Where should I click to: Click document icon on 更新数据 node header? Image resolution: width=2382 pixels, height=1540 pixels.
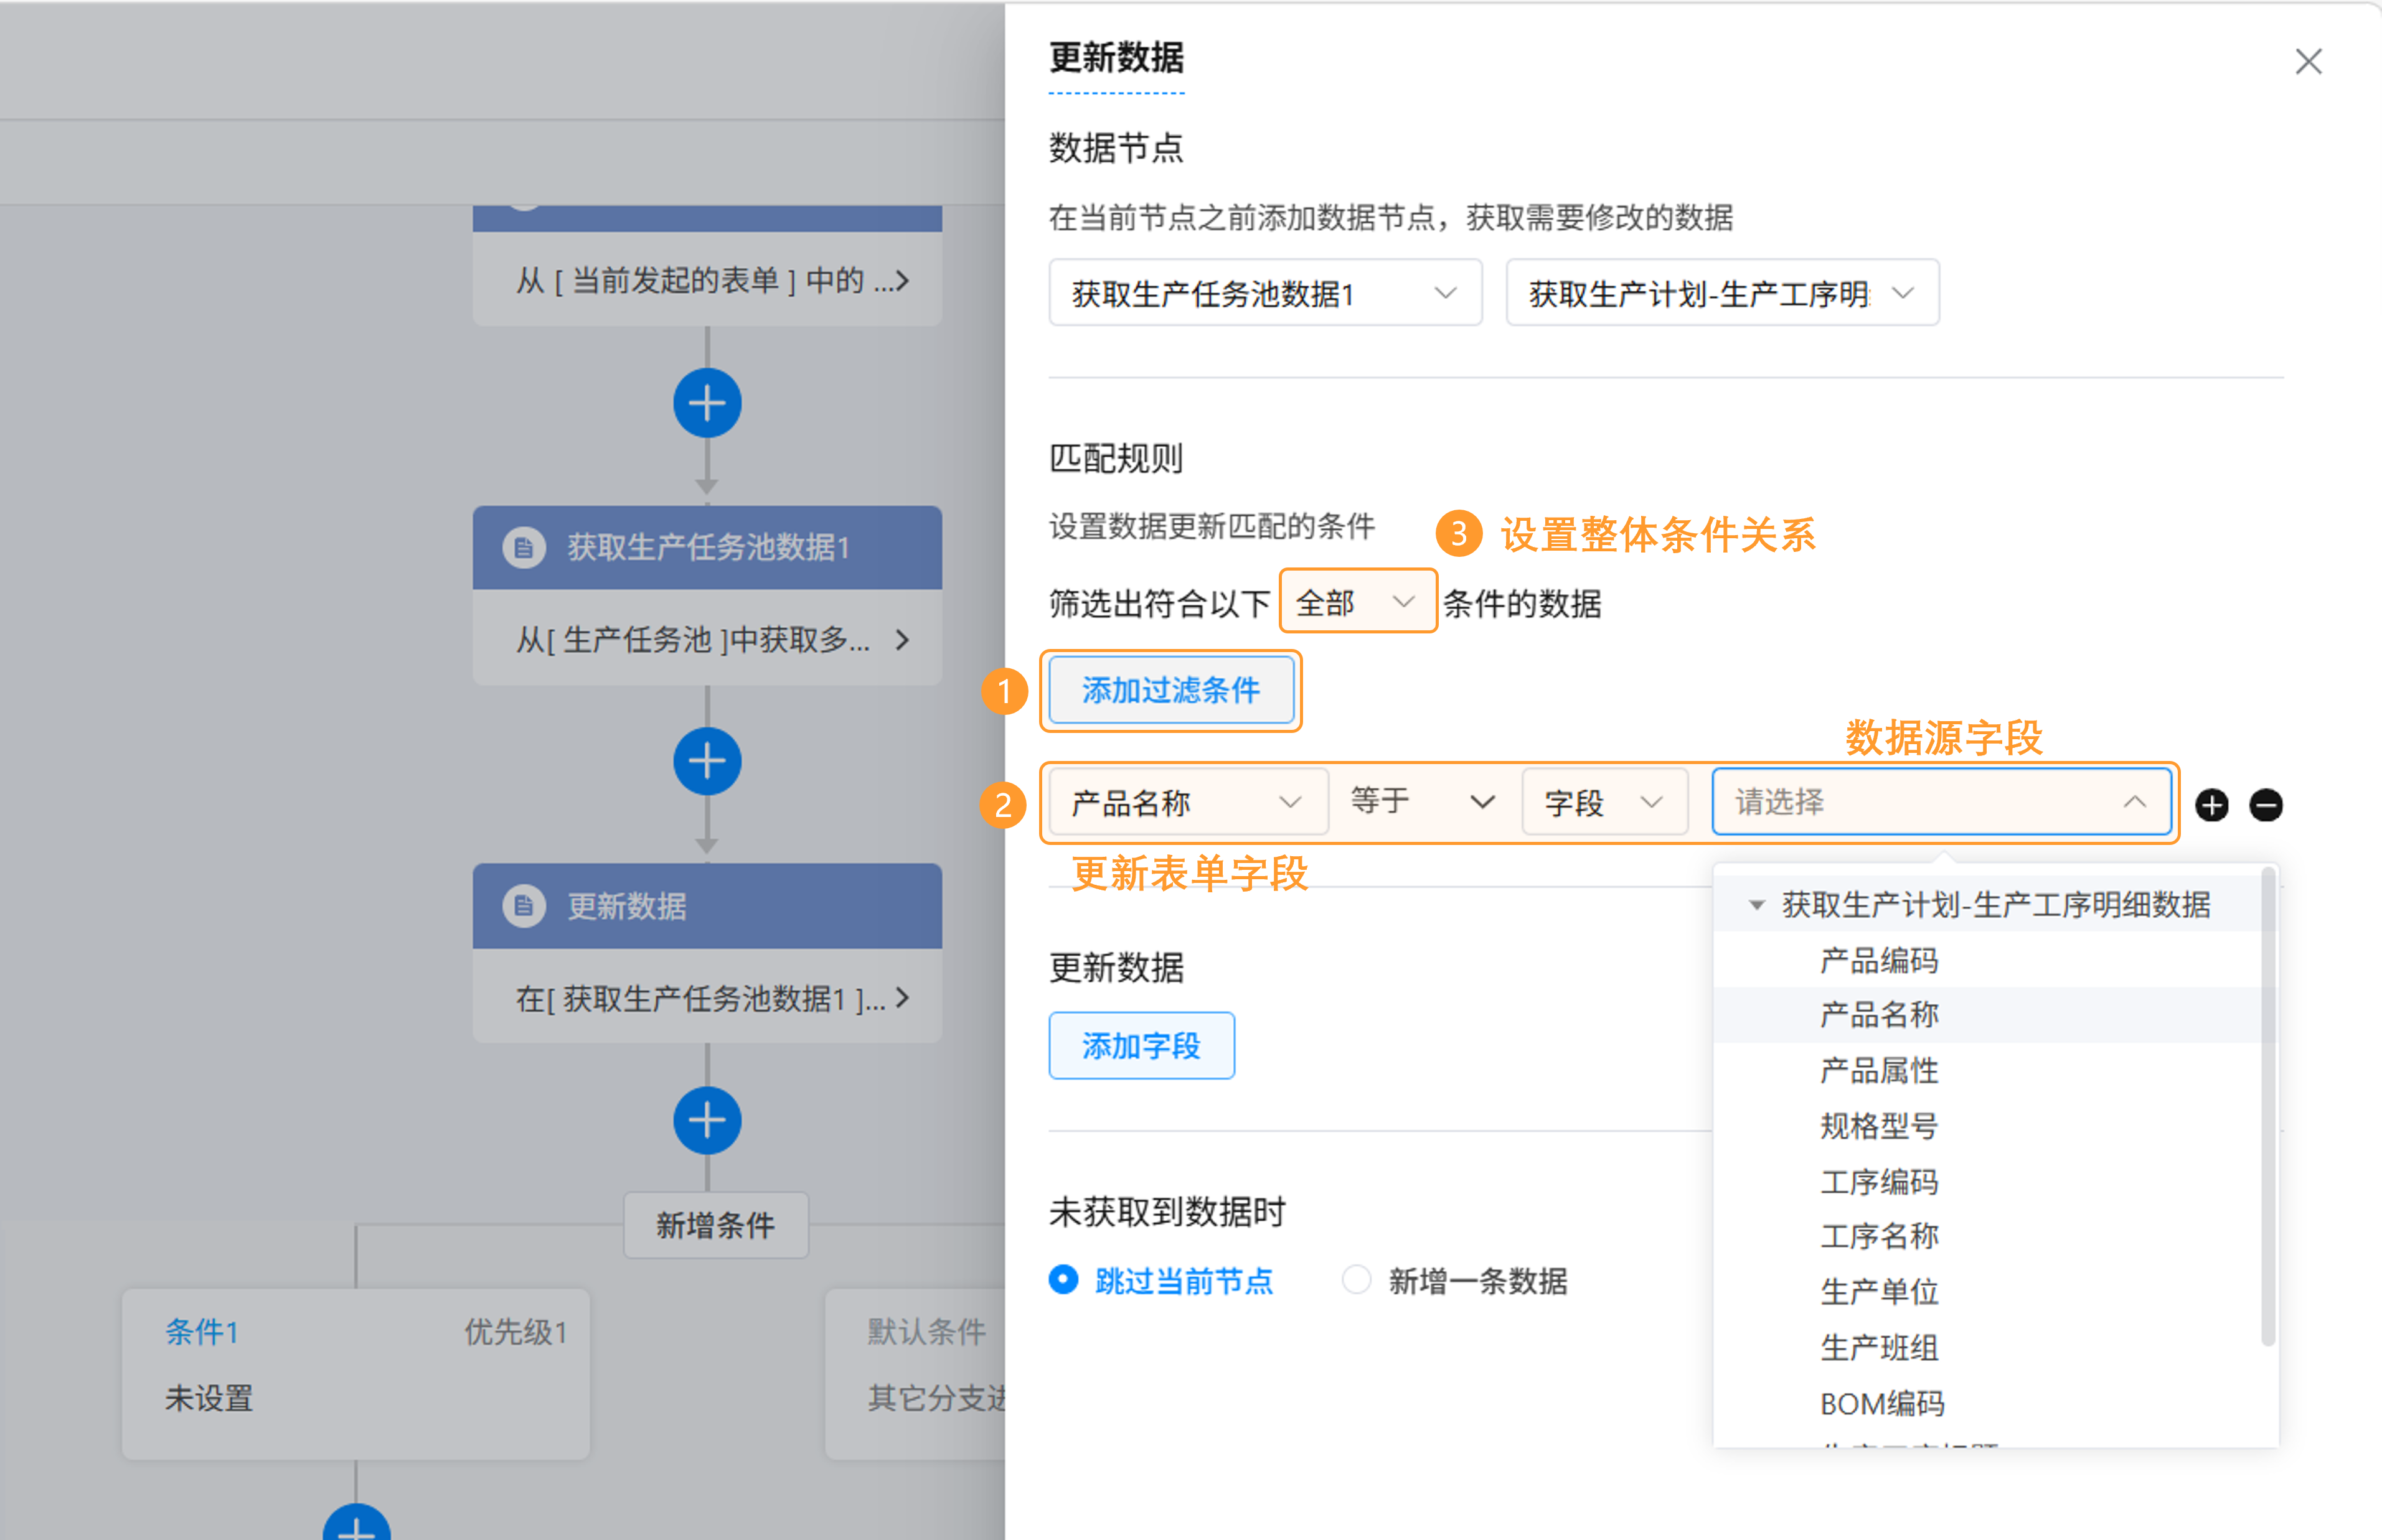tap(523, 906)
